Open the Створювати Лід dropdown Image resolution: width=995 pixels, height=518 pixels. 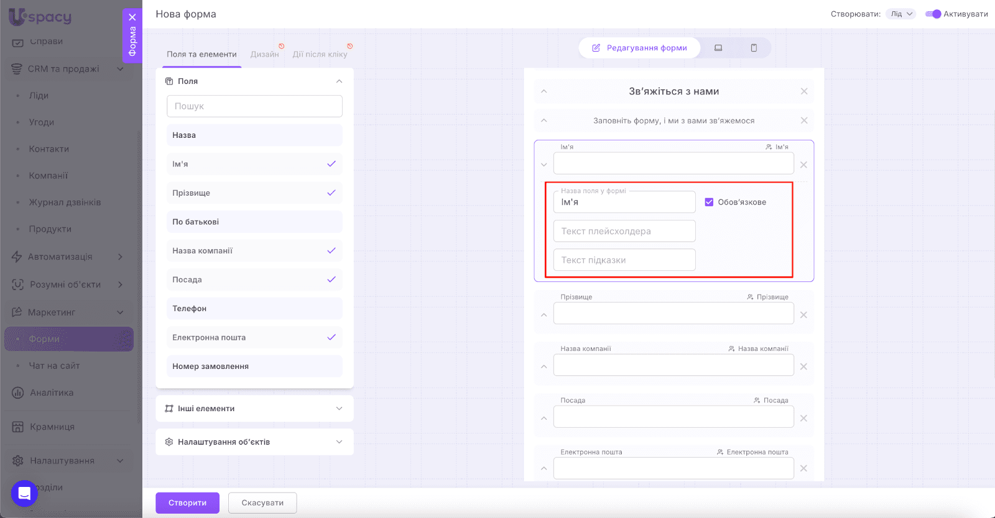901,14
